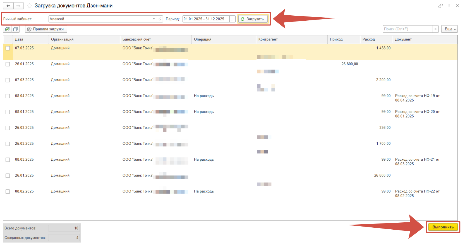Click the Расход column header
The width and height of the screenshot is (465, 245).
coord(368,39)
